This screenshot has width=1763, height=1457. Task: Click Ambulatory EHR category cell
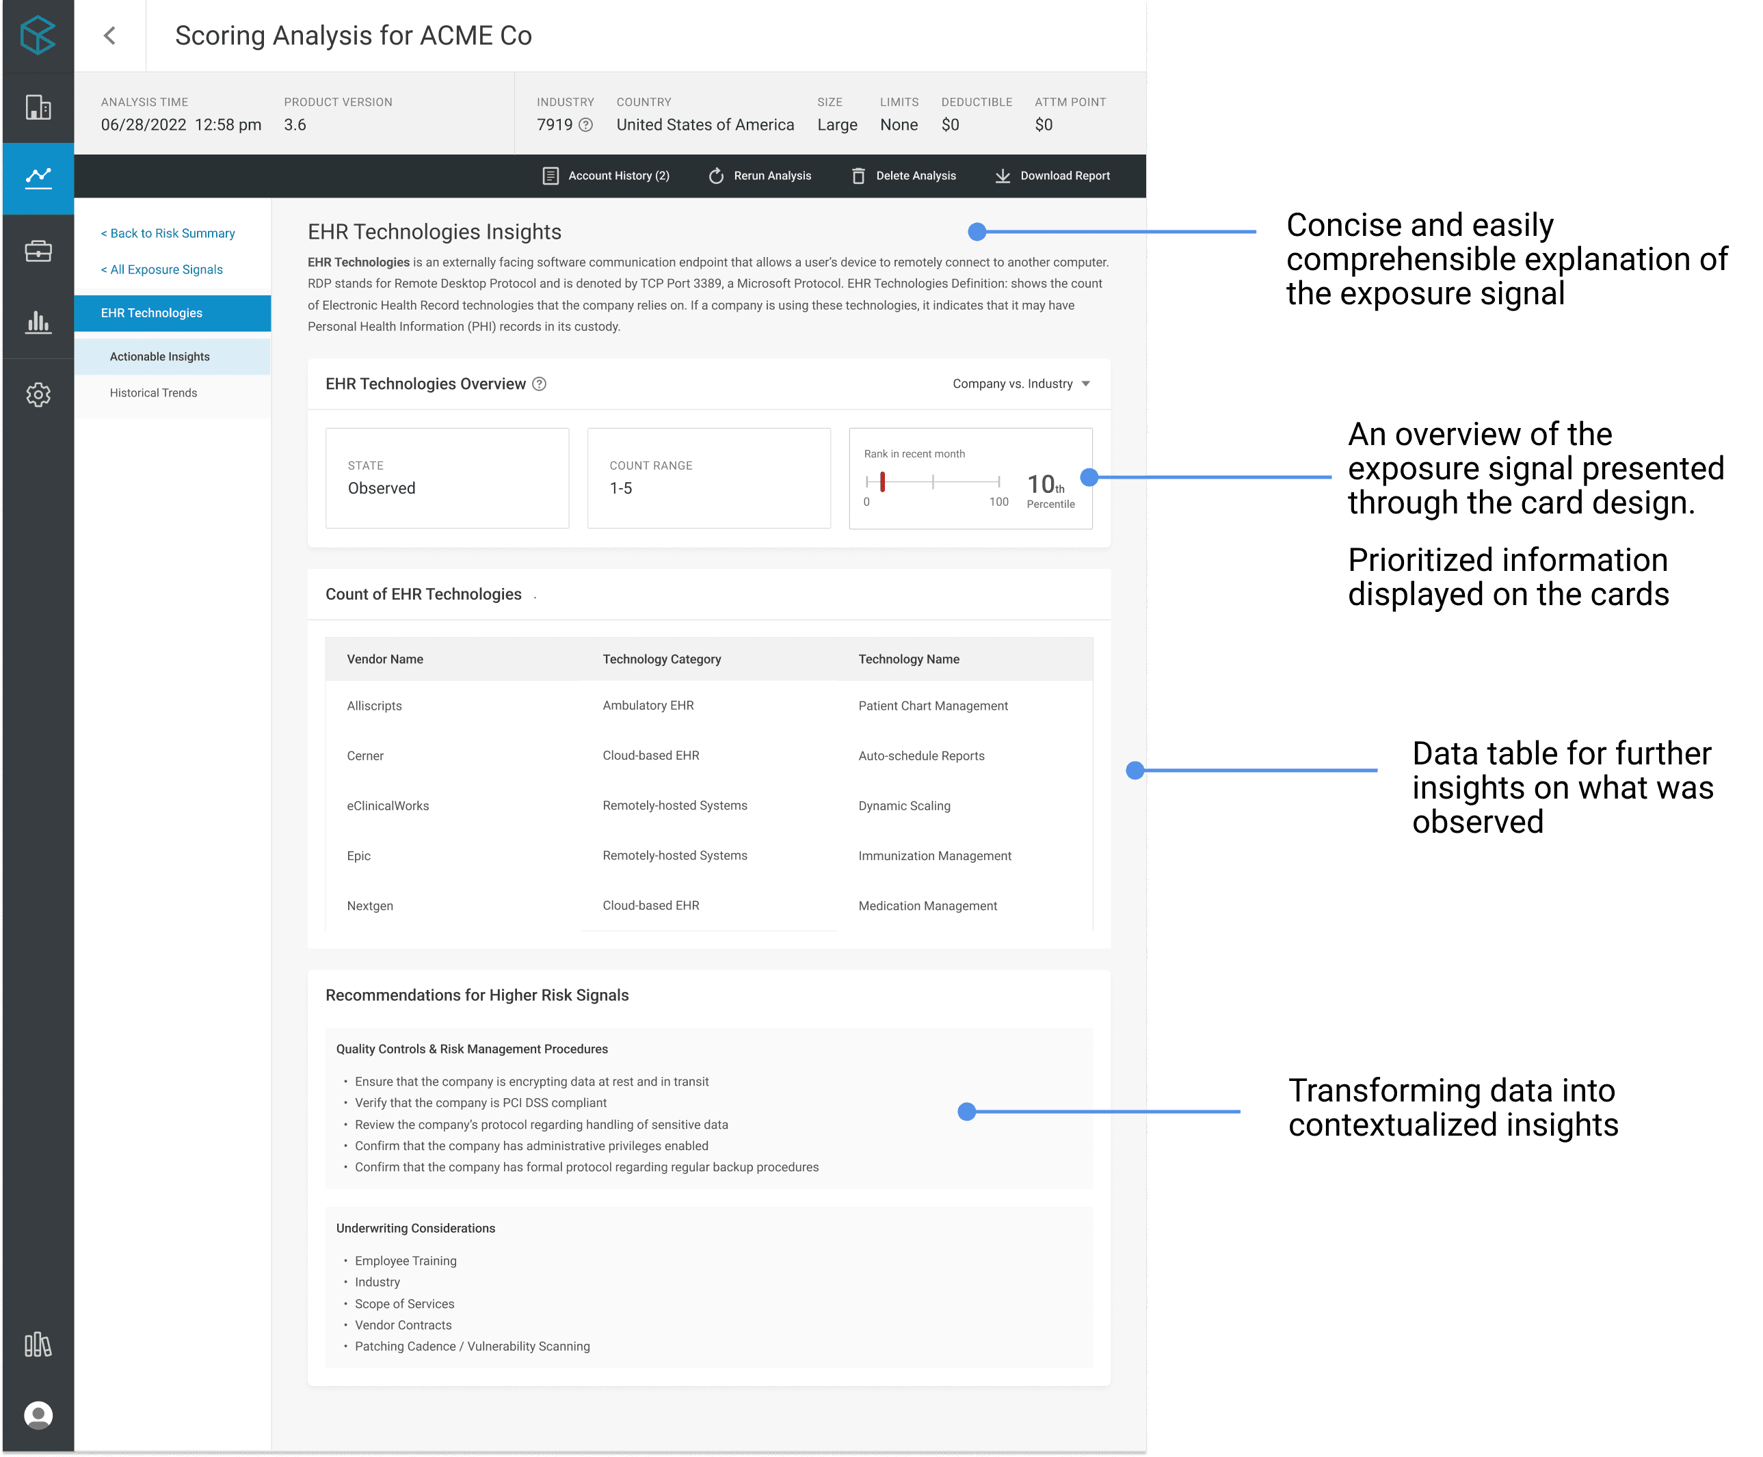click(648, 706)
